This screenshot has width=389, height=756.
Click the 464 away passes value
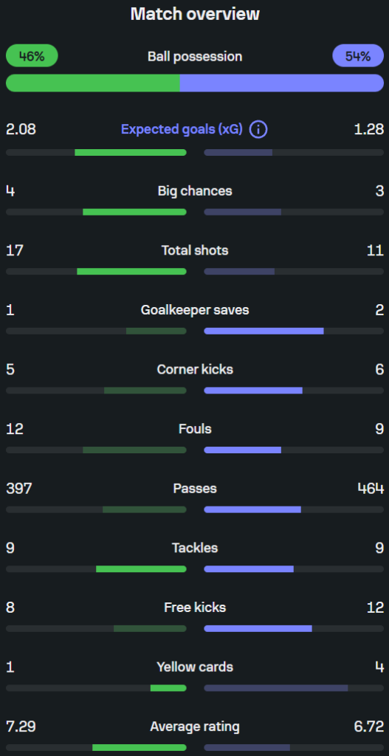(x=371, y=489)
